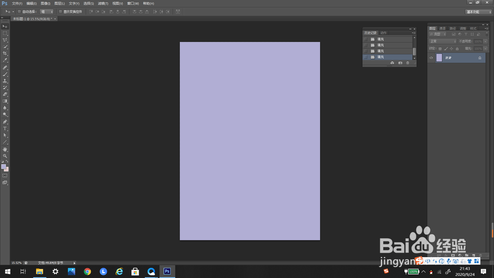
Task: Click the foreground color swatch
Action: [4, 167]
